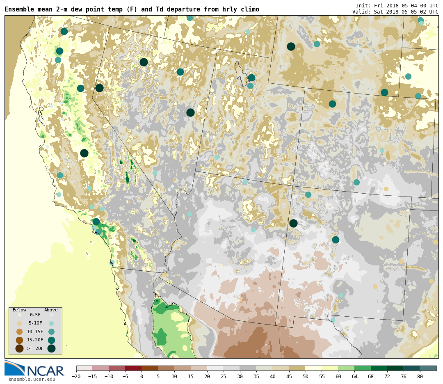
Task: Click the 'Below' legend column header
Action: pyautogui.click(x=19, y=310)
